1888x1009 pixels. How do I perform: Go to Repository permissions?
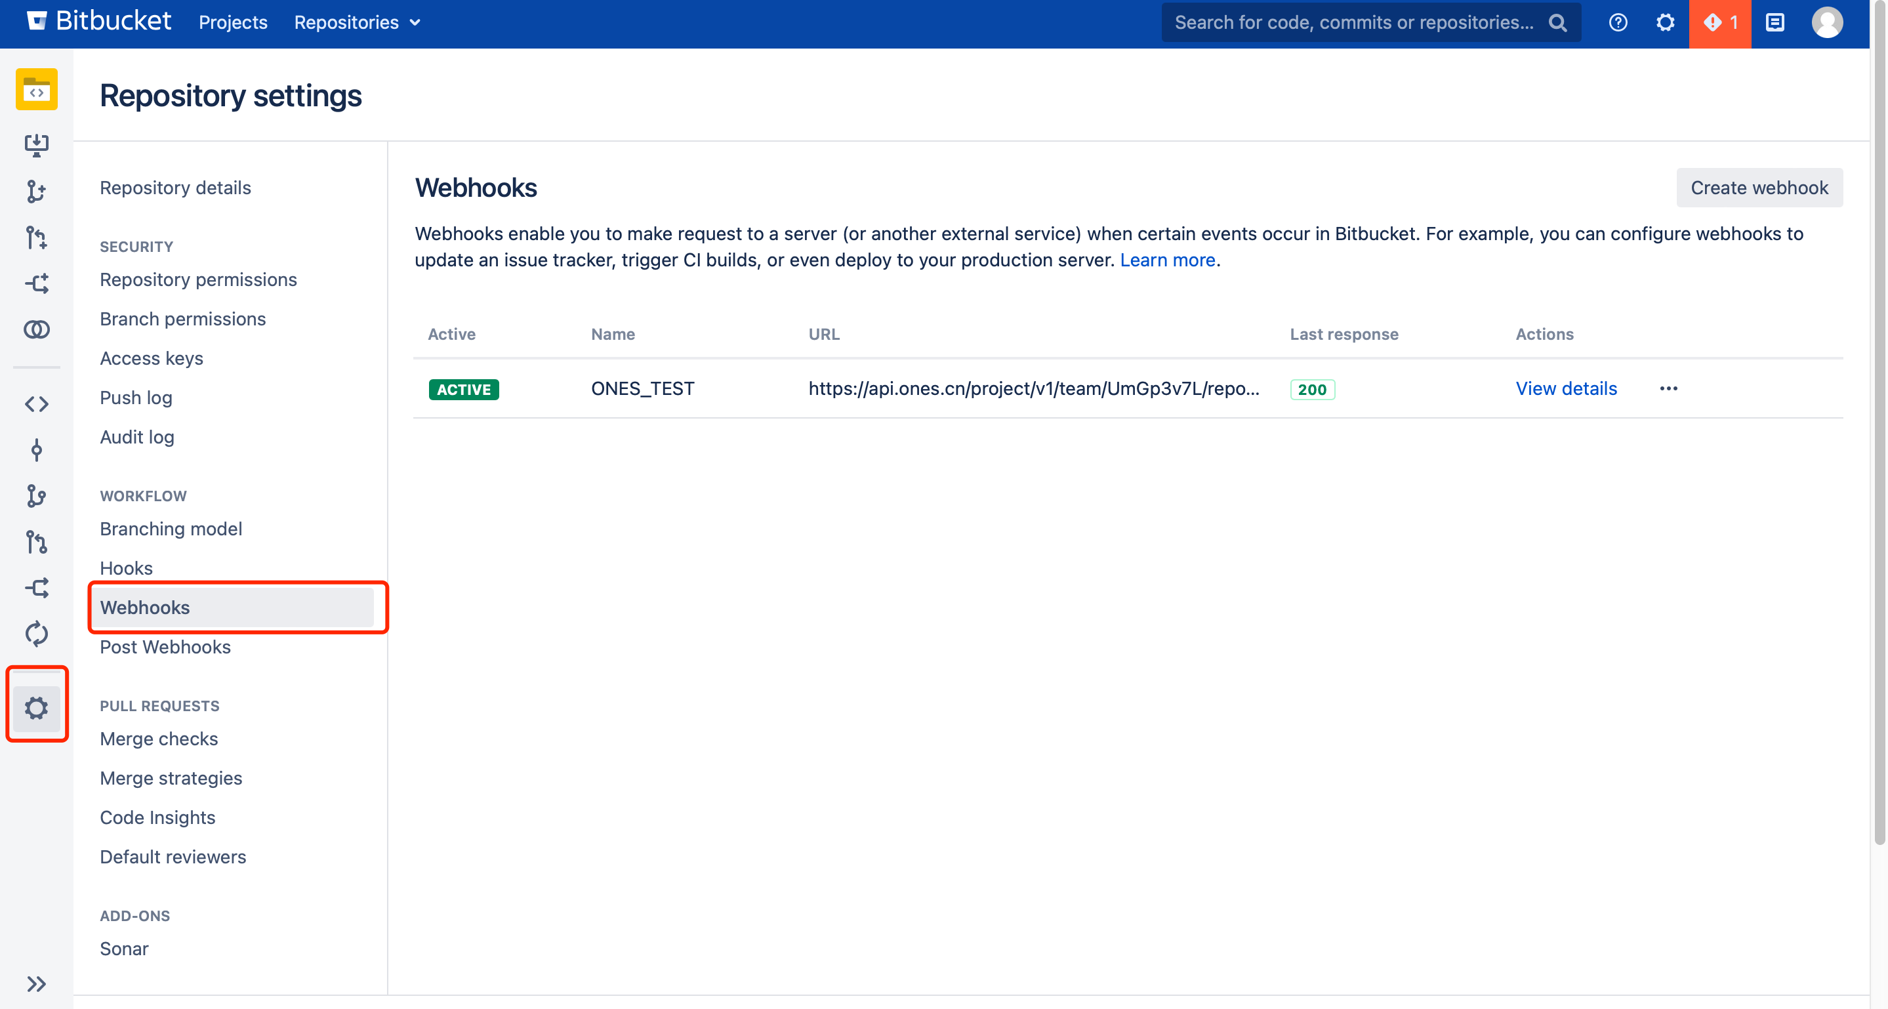point(198,279)
